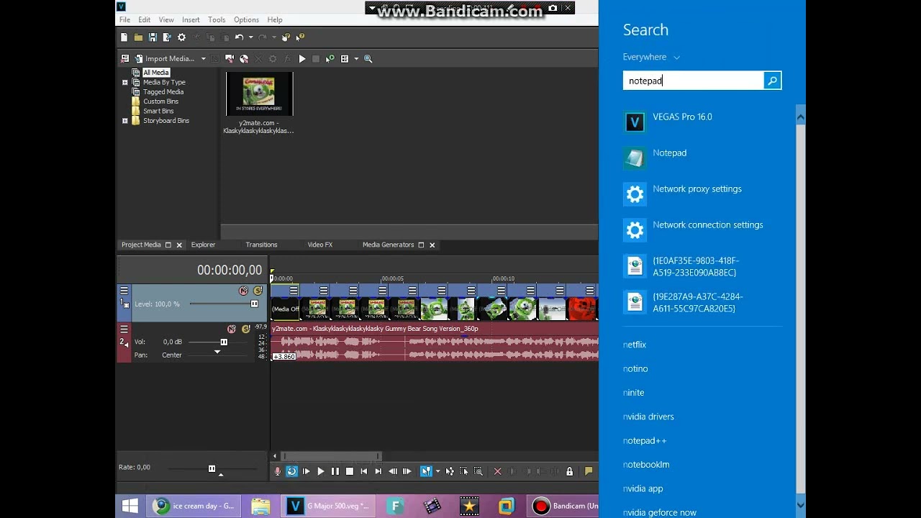Open the undo history dropdown arrow
The image size is (921, 518).
click(250, 37)
